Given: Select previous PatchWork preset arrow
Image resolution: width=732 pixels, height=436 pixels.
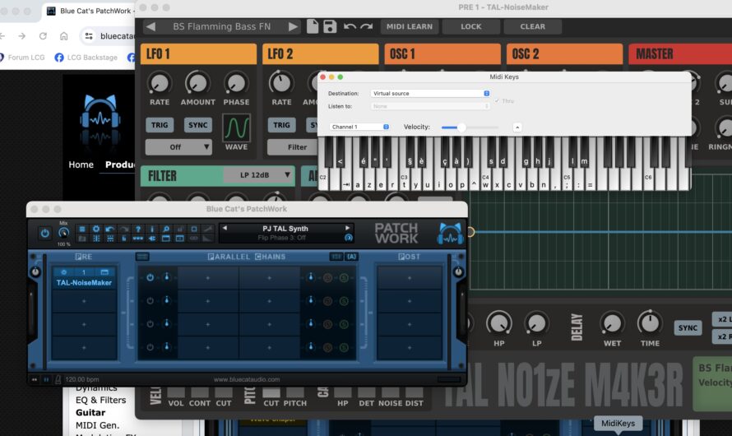Looking at the screenshot, I should pyautogui.click(x=225, y=228).
